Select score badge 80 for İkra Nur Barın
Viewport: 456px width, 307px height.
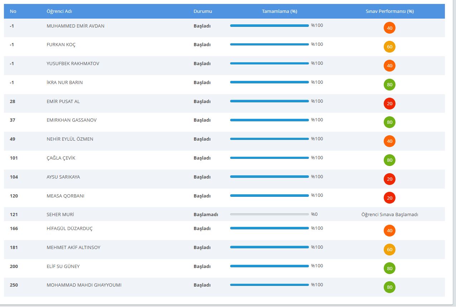[389, 85]
